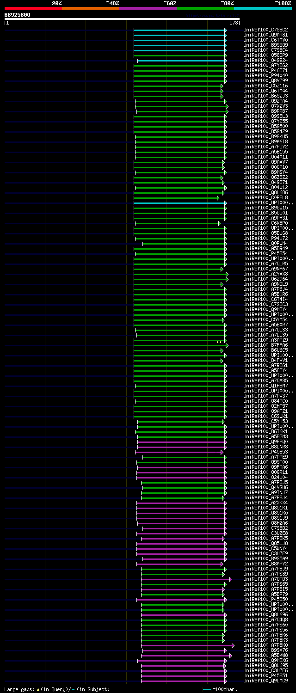Click the arrowhead of the UniRef100_A2YVX8 alignment
The width and height of the screenshot is (296, 693).
(x=227, y=274)
